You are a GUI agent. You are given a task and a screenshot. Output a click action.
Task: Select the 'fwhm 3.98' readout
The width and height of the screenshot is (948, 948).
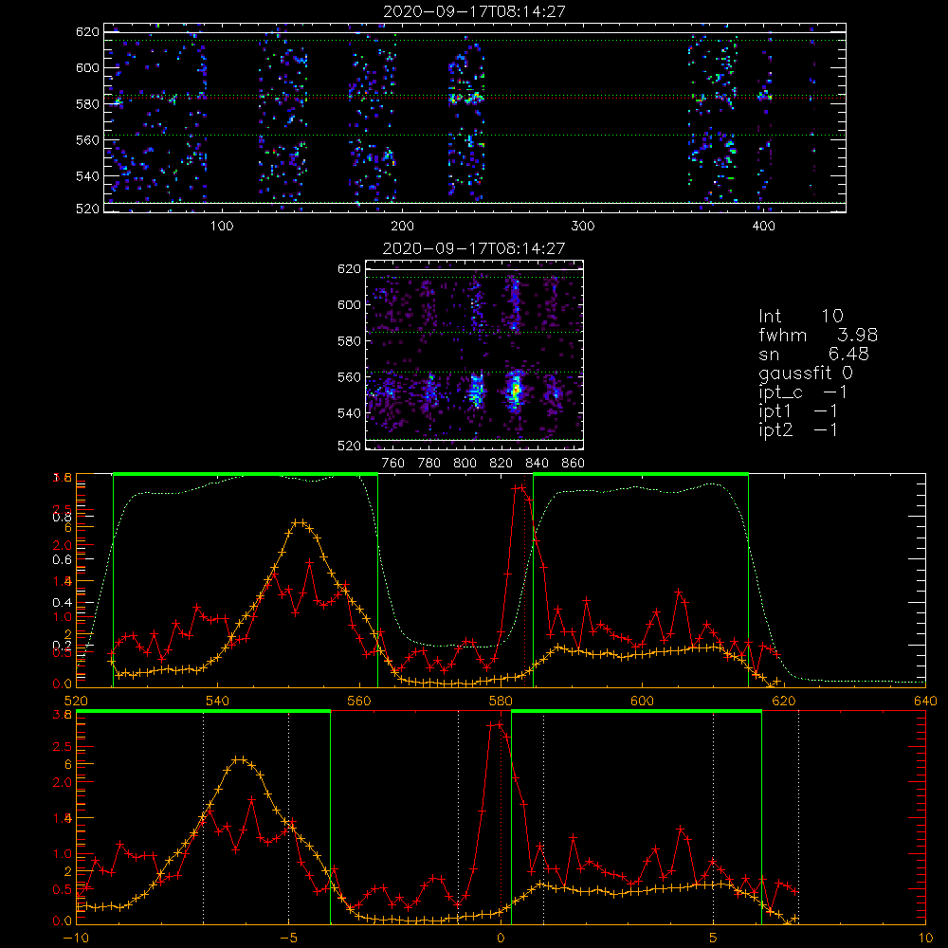click(818, 335)
